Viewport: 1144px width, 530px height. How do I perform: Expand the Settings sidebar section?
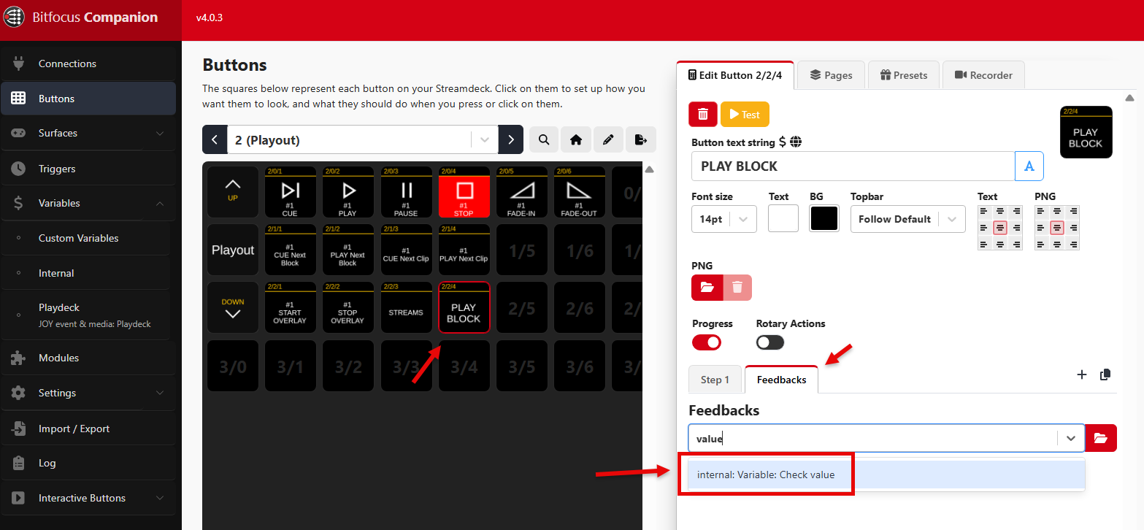click(x=88, y=393)
